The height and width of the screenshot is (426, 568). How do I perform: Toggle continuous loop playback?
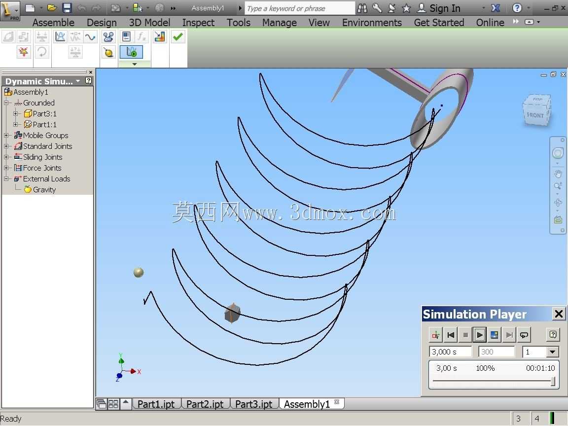(x=524, y=335)
